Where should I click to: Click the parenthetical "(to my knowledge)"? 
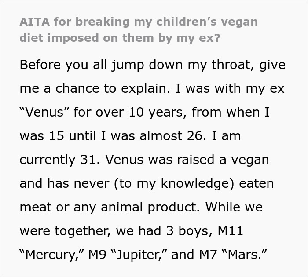(x=174, y=184)
